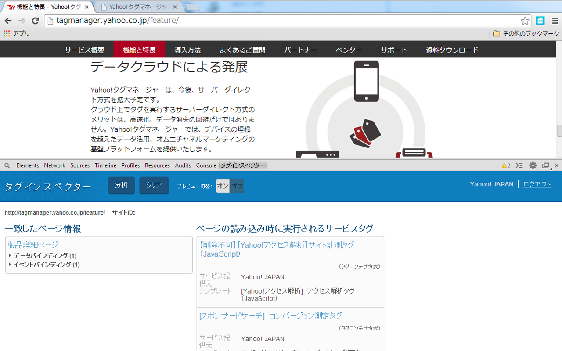Image resolution: width=562 pixels, height=351 pixels.
Task: Click the inspected URL tagmanager.yahoo.co.jp/feature/ text
Action: click(x=55, y=213)
